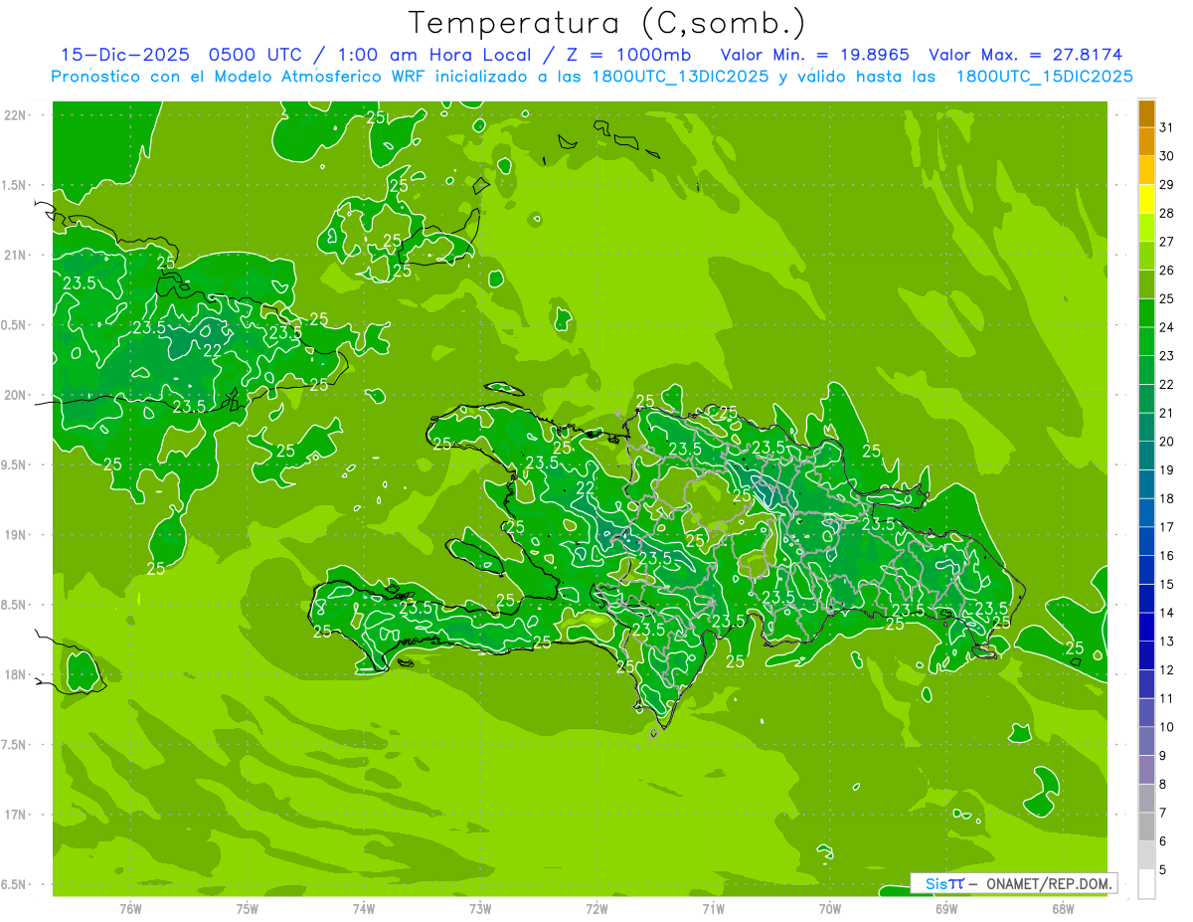This screenshot has width=1193, height=922.
Task: Click the bright lime swatch between 27 and 28
Action: coord(1146,228)
